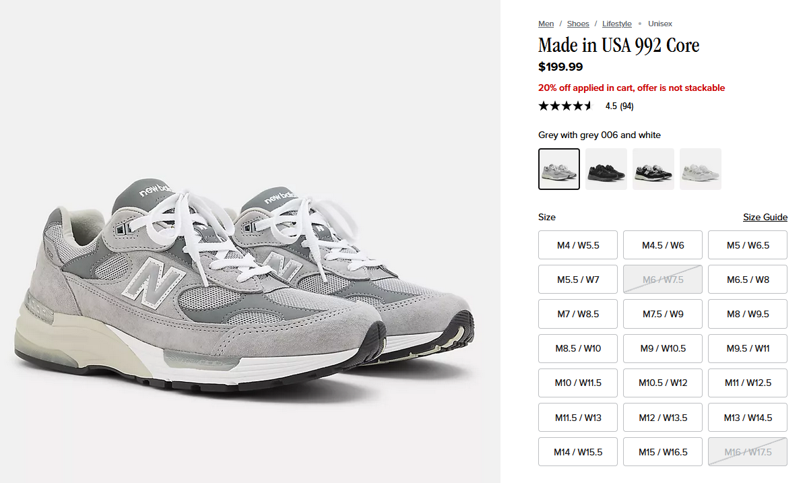The image size is (805, 483).
Task: Pick the black and white shoe colorway
Action: pos(653,169)
